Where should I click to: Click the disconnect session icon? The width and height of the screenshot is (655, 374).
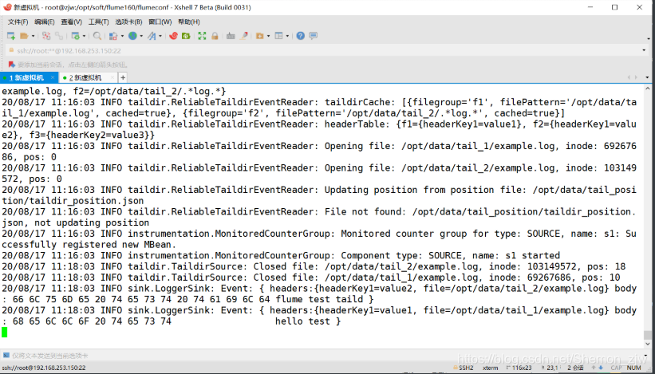46,37
